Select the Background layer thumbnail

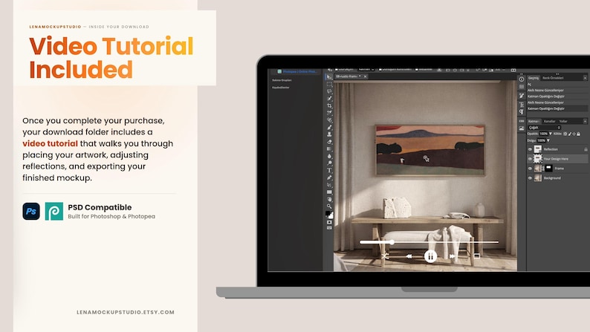(538, 178)
